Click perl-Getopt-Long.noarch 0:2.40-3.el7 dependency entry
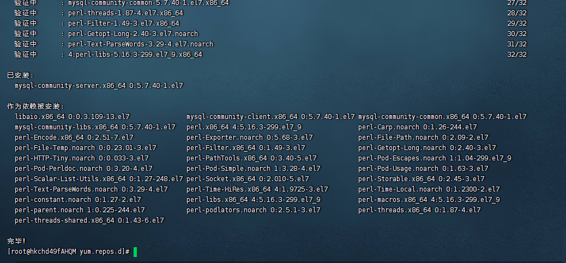The width and height of the screenshot is (566, 263). (x=427, y=148)
